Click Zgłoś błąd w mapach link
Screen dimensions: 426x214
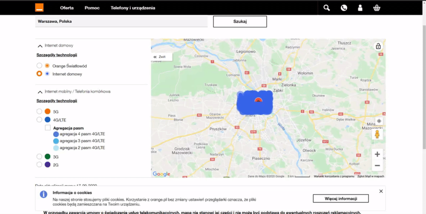(x=371, y=176)
